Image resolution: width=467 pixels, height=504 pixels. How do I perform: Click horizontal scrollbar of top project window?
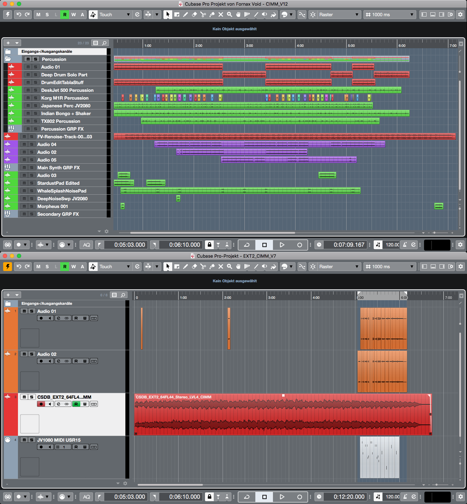point(213,233)
